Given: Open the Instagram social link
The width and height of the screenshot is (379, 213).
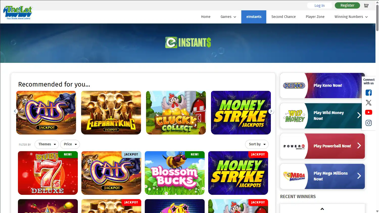Looking at the screenshot, I should tap(369, 123).
